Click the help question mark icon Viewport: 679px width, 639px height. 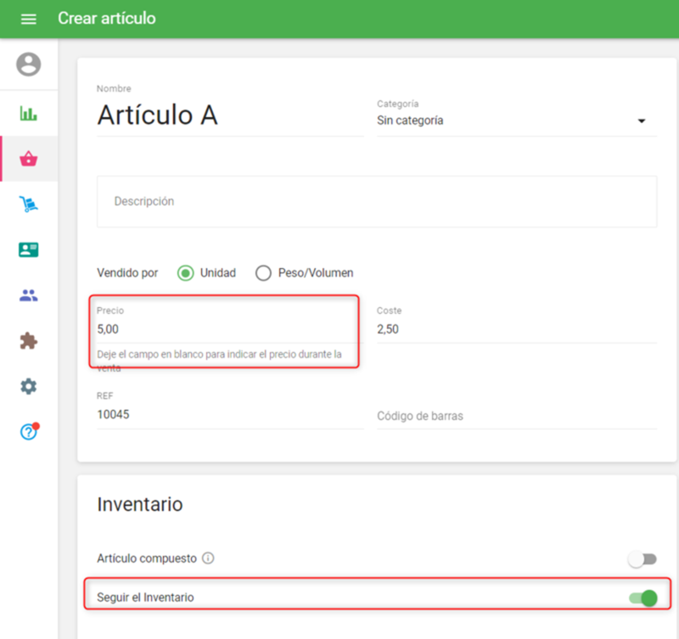click(x=28, y=432)
